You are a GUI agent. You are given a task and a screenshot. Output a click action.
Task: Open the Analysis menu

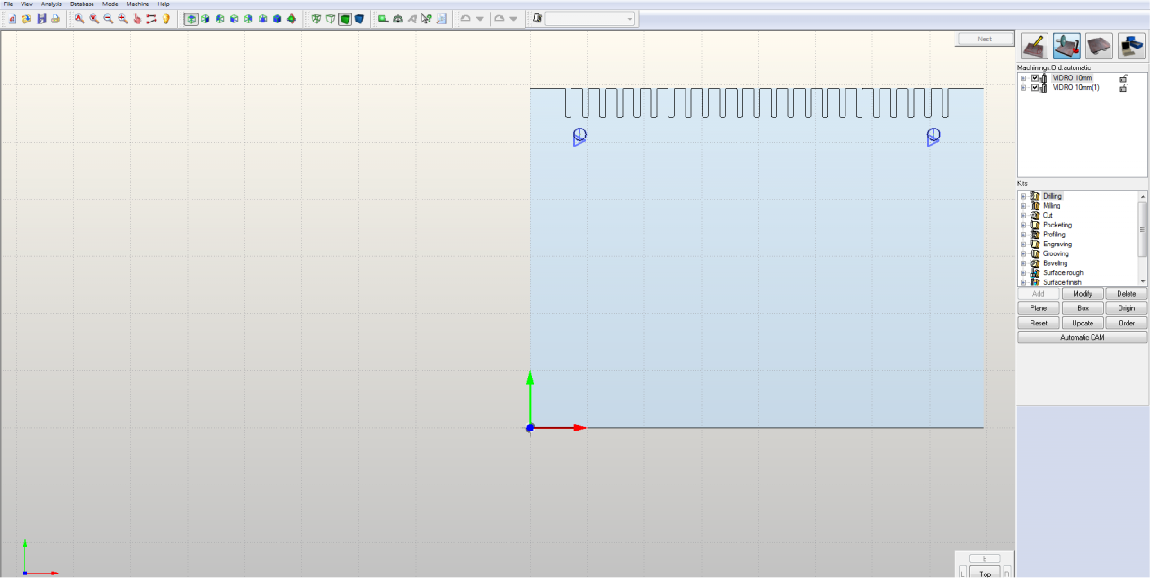tap(51, 4)
